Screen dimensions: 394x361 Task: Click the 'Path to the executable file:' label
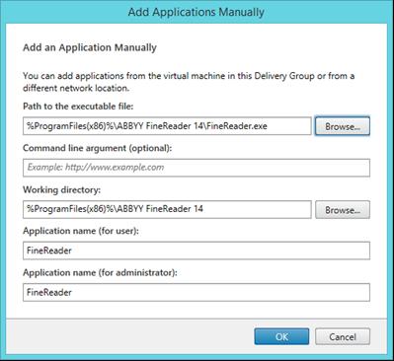[x=78, y=107]
